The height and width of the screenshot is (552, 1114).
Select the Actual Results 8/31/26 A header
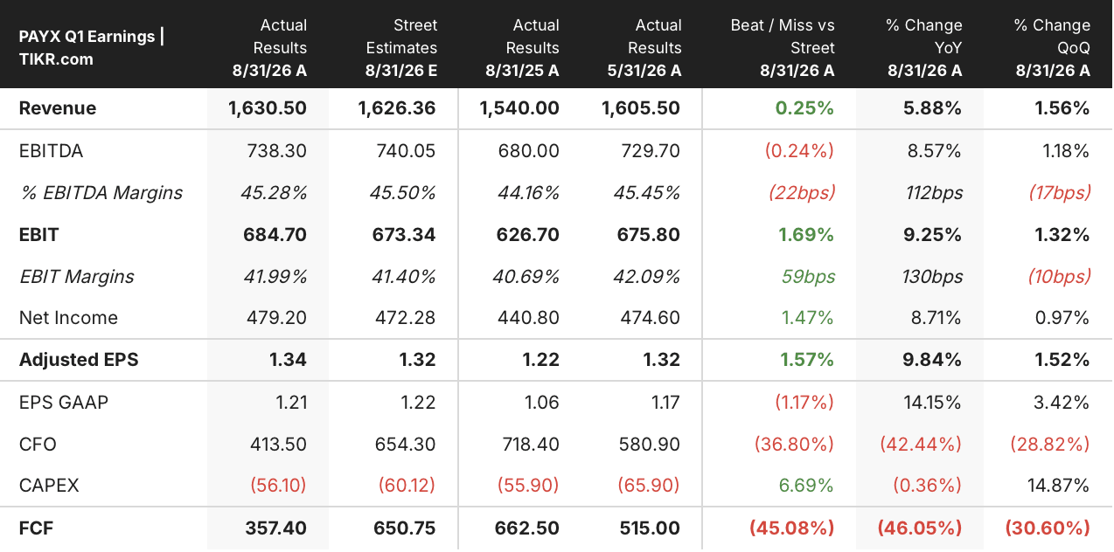(x=268, y=48)
